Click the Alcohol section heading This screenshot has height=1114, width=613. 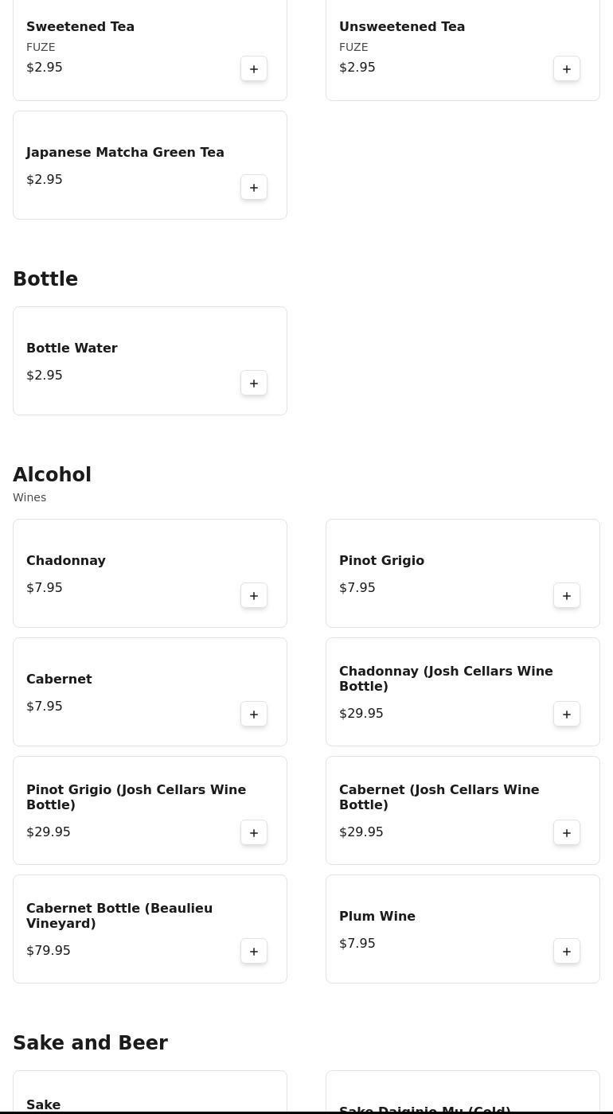pos(52,475)
